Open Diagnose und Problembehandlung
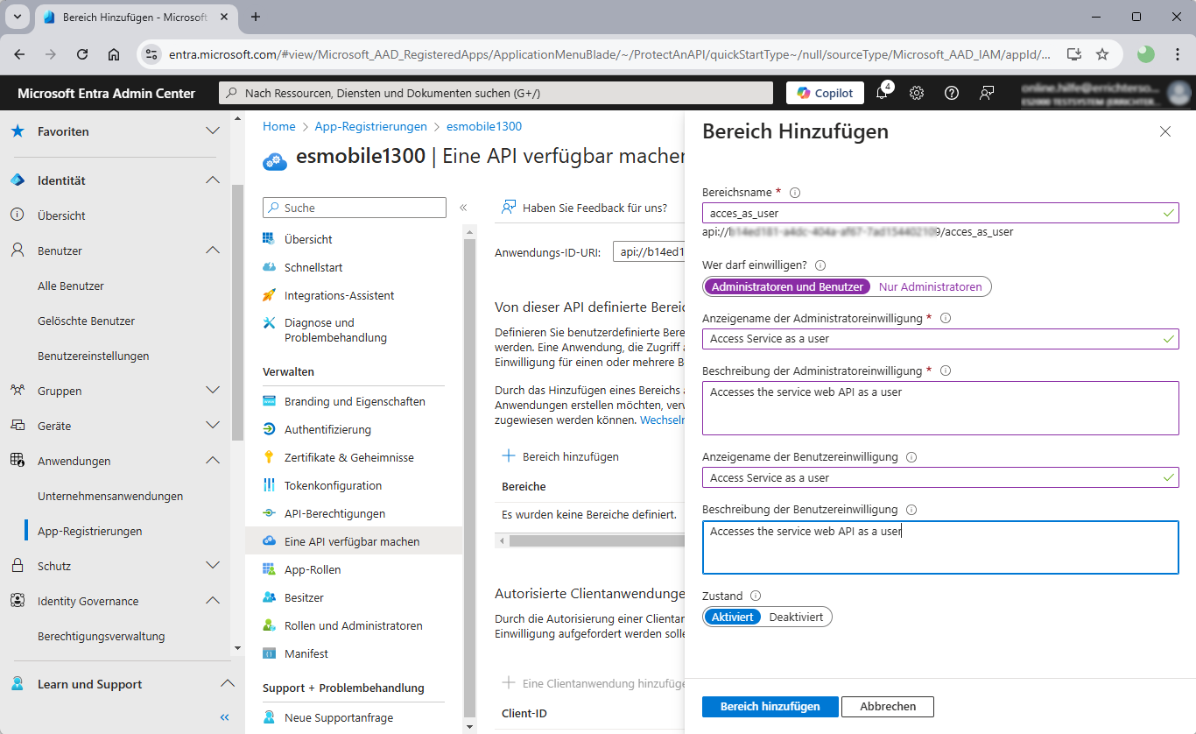The image size is (1196, 734). (x=335, y=330)
